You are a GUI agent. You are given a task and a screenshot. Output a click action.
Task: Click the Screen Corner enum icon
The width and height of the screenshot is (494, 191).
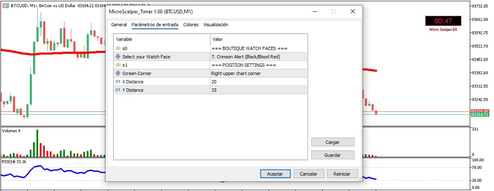tap(118, 73)
